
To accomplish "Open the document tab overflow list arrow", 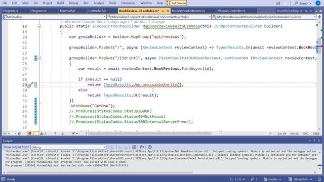I will click(316, 11).
